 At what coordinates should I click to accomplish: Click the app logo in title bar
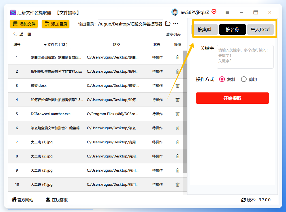[x=13, y=12]
